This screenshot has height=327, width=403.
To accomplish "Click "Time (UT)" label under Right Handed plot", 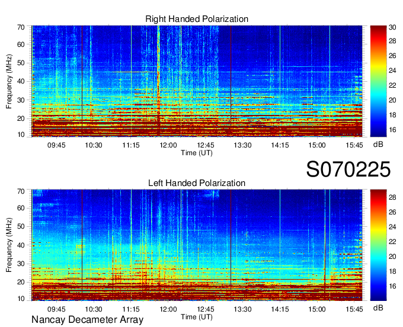I will 197,153.
